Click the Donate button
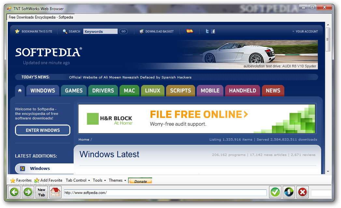341x208 pixels. tap(140, 181)
